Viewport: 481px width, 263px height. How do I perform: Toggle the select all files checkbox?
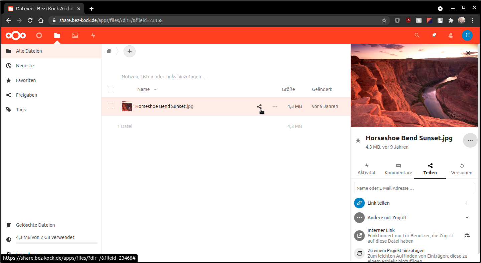pos(111,89)
